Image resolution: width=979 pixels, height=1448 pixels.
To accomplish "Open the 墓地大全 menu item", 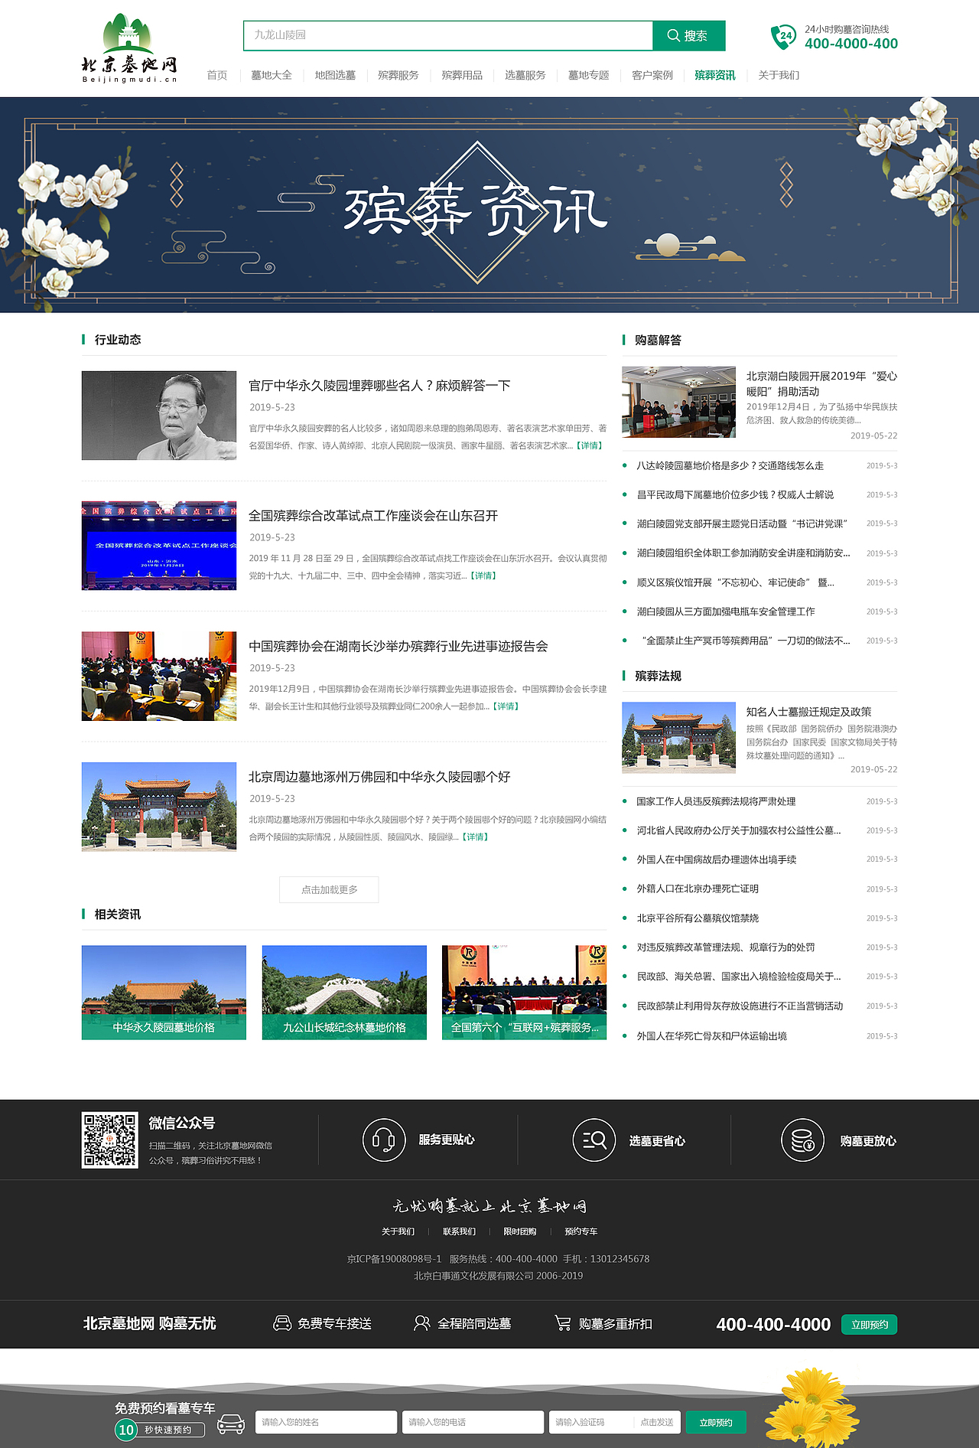I will click(272, 75).
